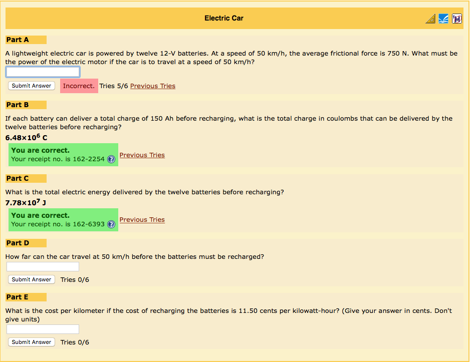The image size is (472, 362).
Task: Click the "Part E" heading label
Action: [x=18, y=297]
